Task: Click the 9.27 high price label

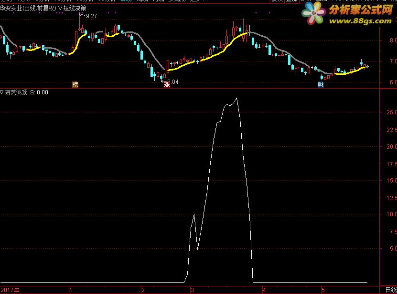Action: [x=91, y=16]
